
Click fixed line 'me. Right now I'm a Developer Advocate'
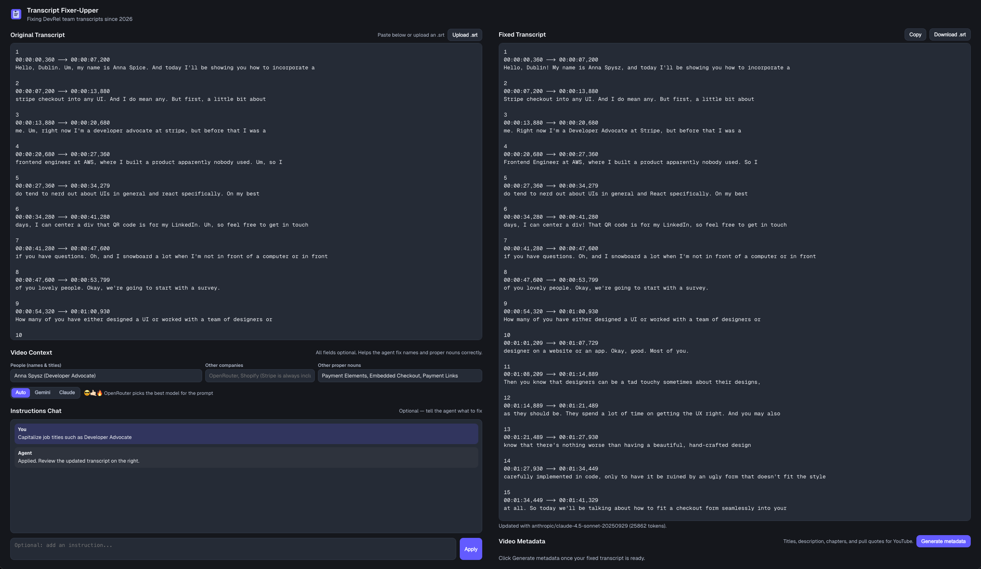tap(622, 130)
